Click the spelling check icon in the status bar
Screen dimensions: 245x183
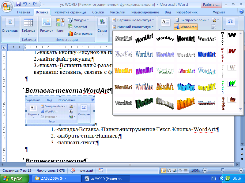(73, 170)
